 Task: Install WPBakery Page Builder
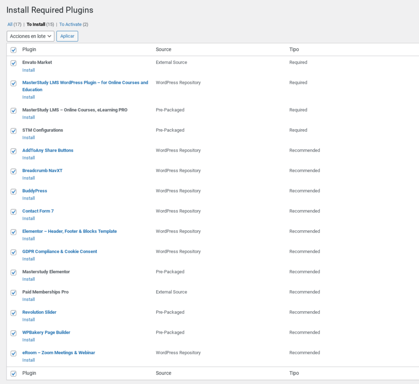pos(29,340)
